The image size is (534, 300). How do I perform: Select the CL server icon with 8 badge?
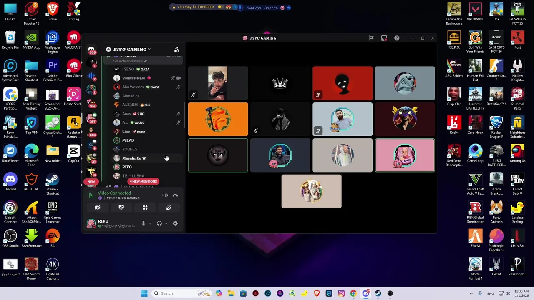pyautogui.click(x=91, y=145)
